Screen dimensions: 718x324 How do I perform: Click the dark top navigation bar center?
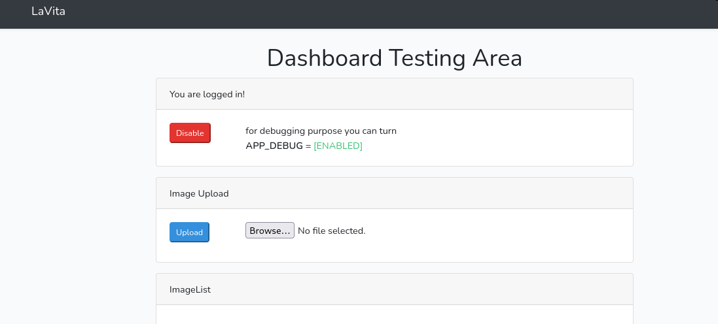tap(359, 13)
